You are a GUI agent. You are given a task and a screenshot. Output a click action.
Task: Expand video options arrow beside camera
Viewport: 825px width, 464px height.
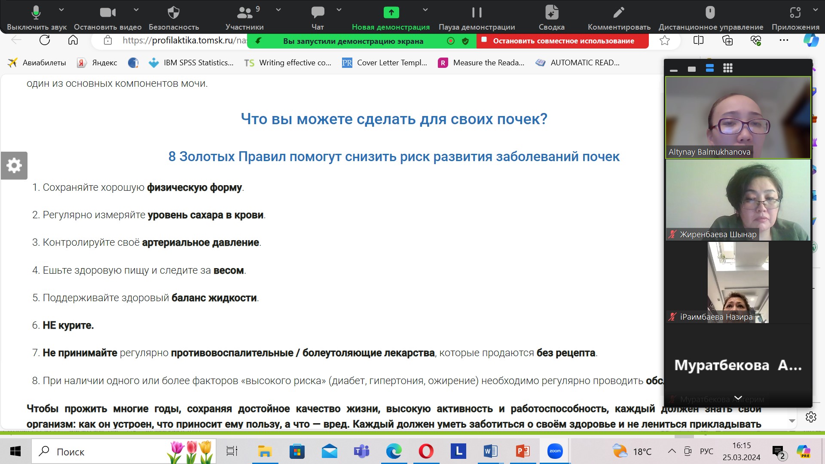tap(136, 9)
